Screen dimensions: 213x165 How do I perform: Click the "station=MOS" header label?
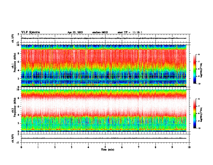point(100,32)
